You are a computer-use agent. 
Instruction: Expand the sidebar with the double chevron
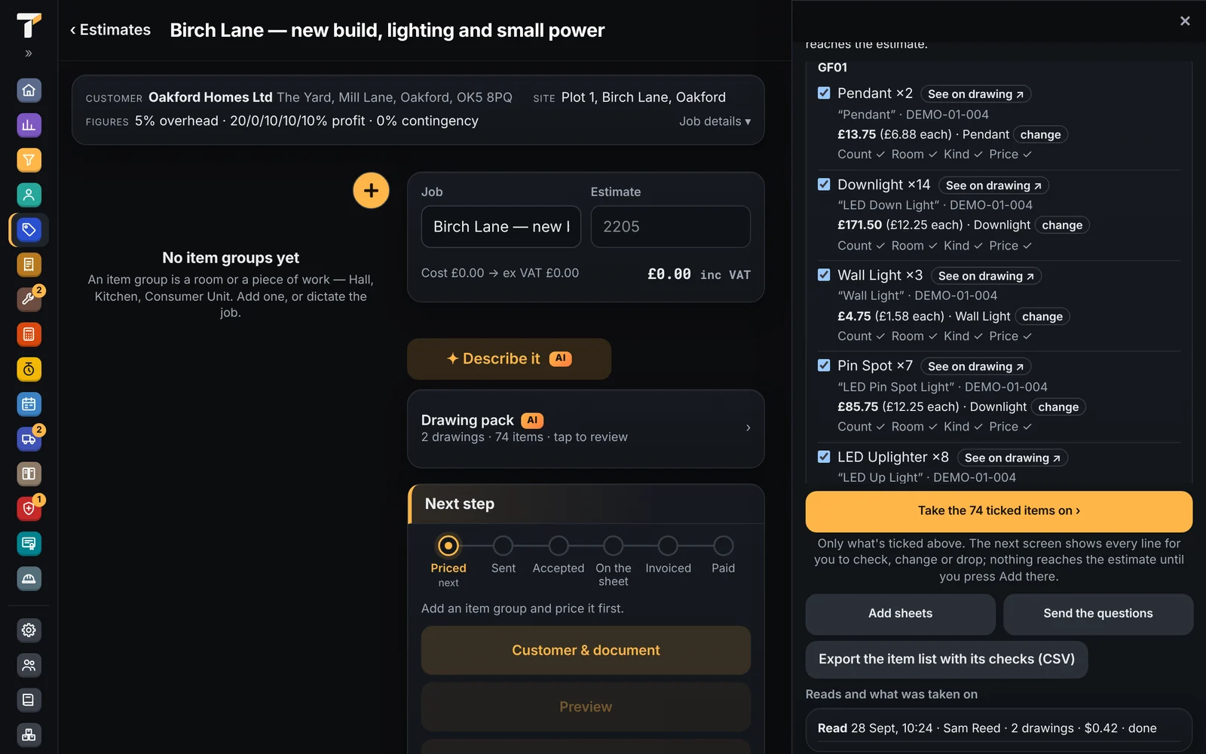[29, 54]
